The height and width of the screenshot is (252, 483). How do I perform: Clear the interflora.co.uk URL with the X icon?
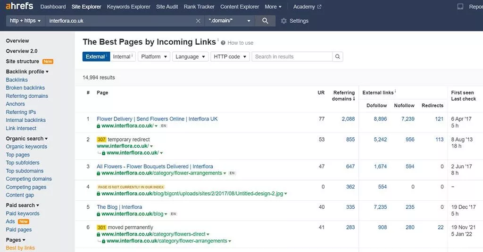198,21
